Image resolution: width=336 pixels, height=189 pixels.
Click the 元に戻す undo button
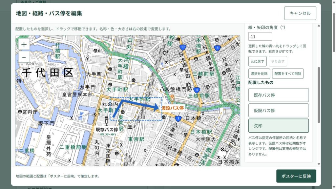[x=257, y=61]
